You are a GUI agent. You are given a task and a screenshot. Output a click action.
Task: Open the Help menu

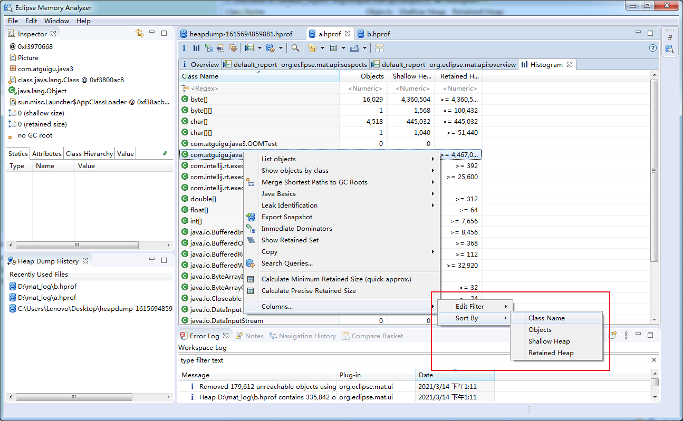[x=83, y=21]
